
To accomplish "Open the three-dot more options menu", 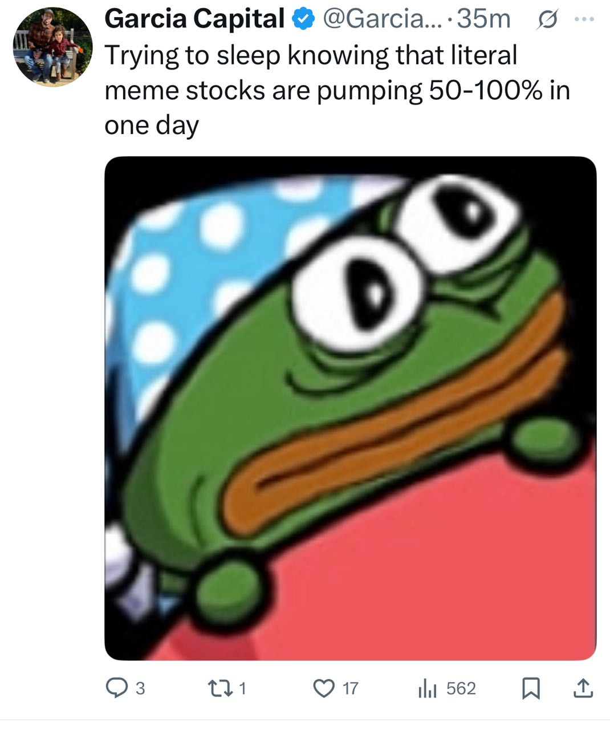I will (584, 19).
